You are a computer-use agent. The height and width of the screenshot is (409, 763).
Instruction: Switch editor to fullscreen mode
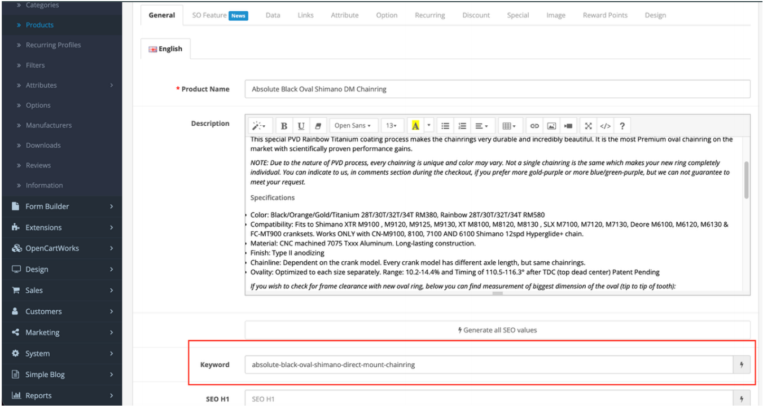(x=590, y=125)
